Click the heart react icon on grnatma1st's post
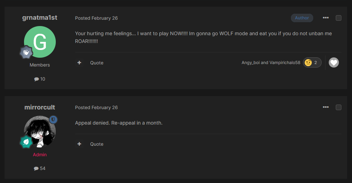This screenshot has width=352, height=183. point(334,63)
